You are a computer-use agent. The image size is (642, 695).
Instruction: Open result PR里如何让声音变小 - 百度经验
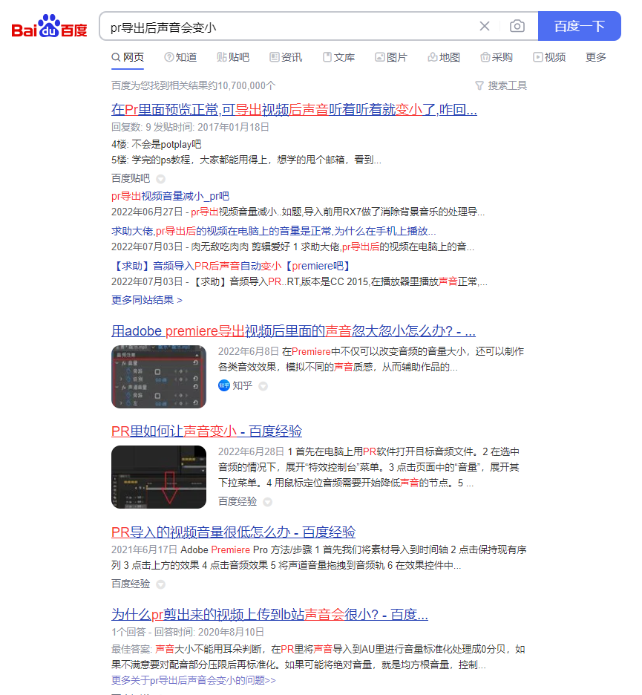pyautogui.click(x=206, y=431)
